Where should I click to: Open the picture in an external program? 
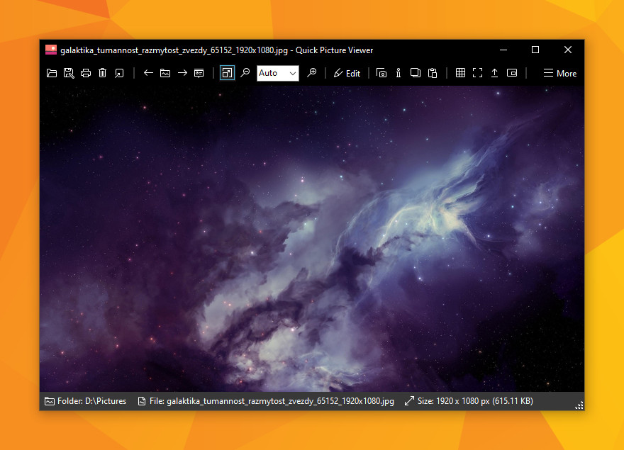[x=119, y=73]
